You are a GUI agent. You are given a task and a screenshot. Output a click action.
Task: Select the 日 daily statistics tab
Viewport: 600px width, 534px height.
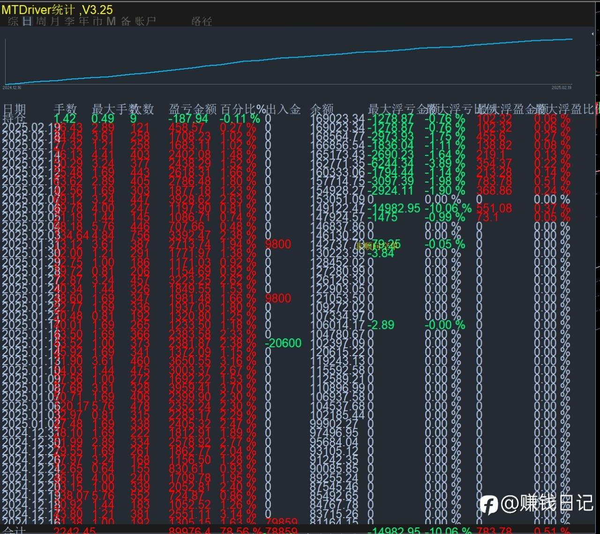pyautogui.click(x=27, y=21)
